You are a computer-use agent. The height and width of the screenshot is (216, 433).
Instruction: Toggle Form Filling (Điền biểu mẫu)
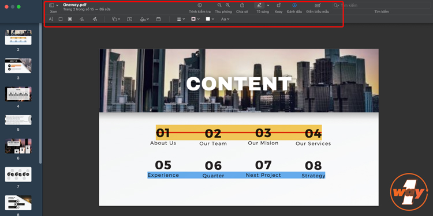pyautogui.click(x=318, y=5)
